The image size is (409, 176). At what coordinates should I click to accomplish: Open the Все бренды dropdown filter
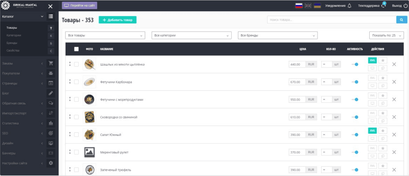click(278, 35)
